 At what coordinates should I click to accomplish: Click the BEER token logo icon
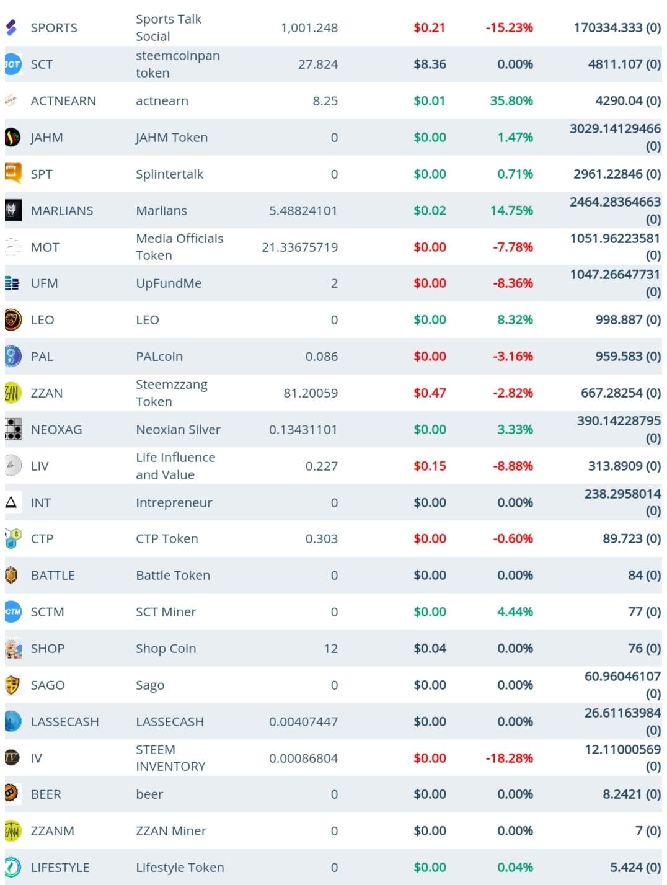tap(11, 793)
